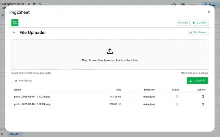Click image/jpeg in the 12.02.04 photo row

coord(149,104)
